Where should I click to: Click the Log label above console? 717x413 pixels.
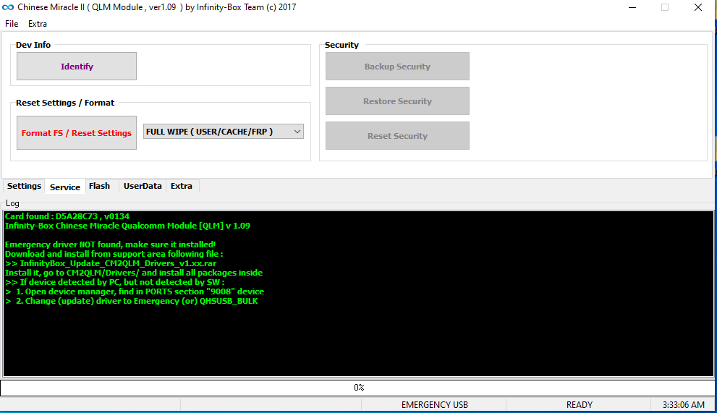tap(12, 203)
